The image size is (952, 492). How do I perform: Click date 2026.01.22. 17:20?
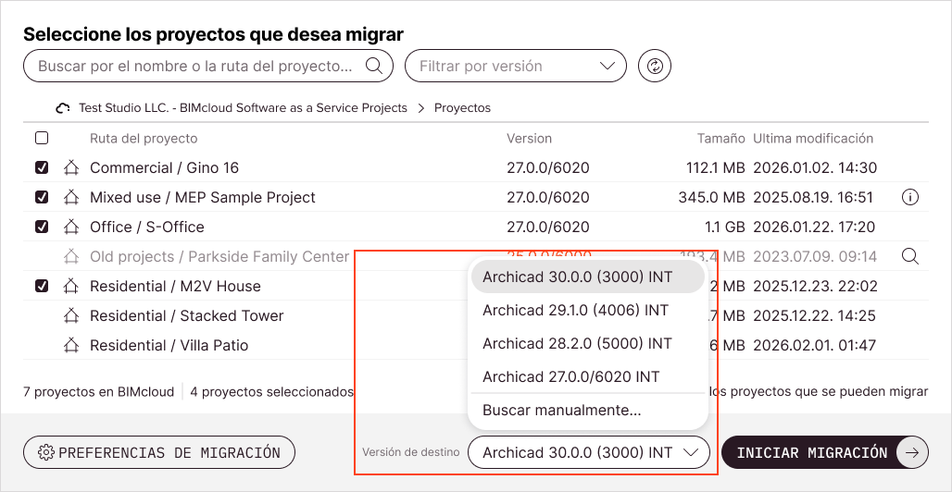tap(814, 227)
